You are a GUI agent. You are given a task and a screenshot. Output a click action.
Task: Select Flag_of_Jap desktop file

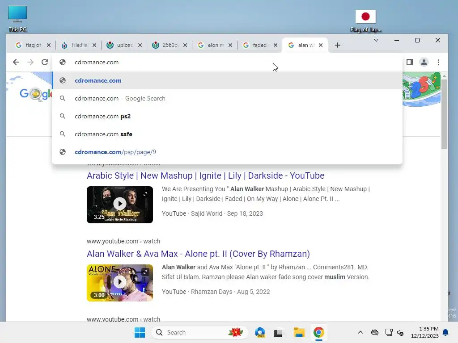(x=366, y=21)
